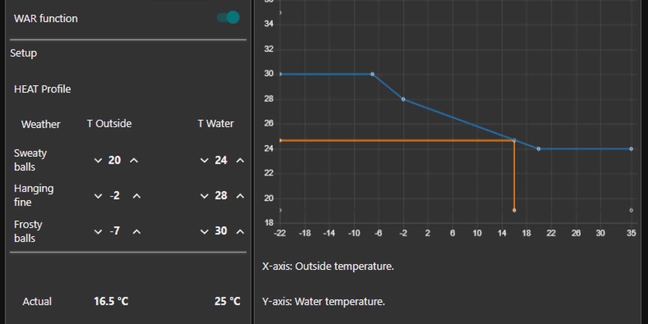
Task: Decrease Hanging fine T Outside value
Action: pos(98,196)
